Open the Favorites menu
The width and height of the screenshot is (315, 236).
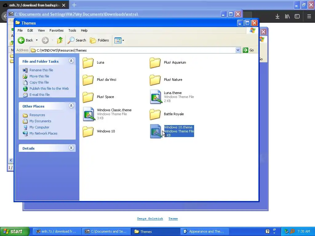(x=57, y=30)
